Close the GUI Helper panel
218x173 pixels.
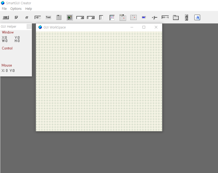coord(29,26)
